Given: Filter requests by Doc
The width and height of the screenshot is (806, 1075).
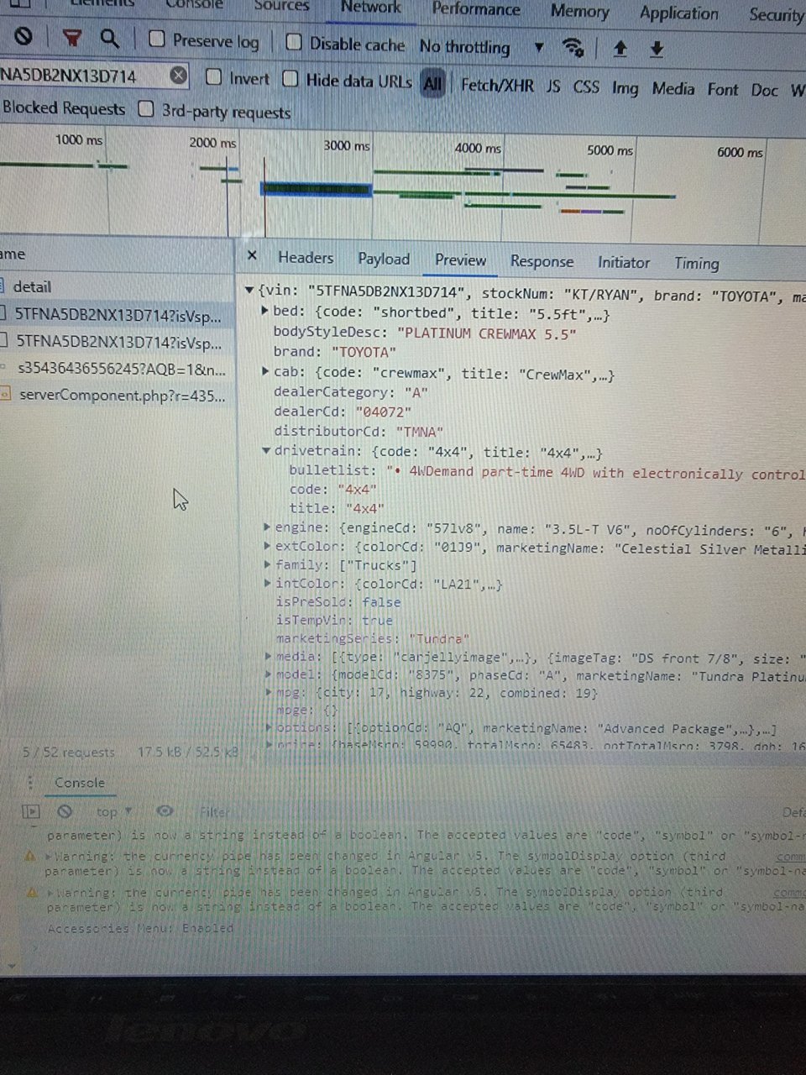Looking at the screenshot, I should click(764, 90).
